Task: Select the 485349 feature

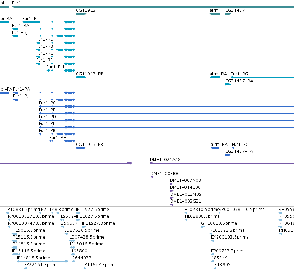Action: click(212, 261)
